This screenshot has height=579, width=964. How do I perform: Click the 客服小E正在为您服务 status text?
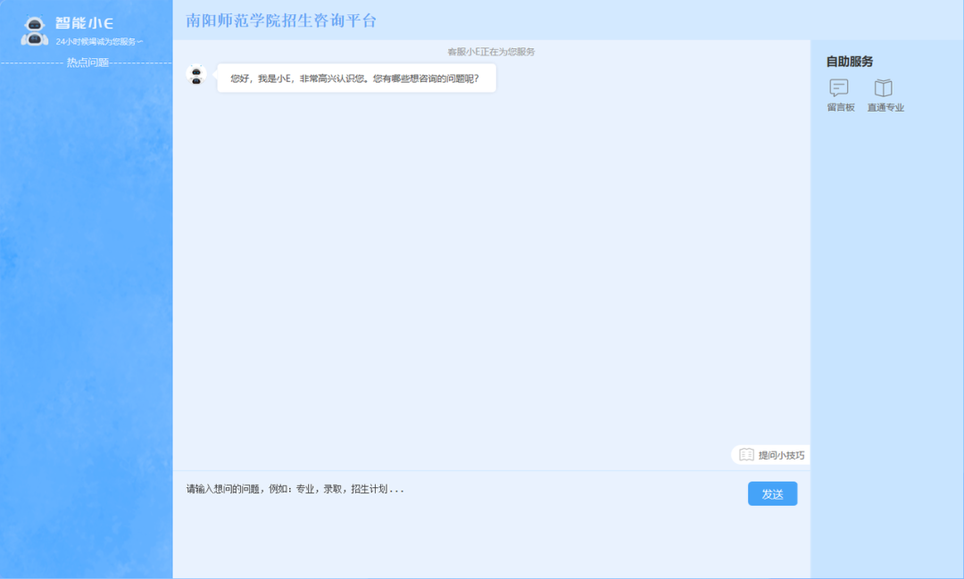pos(491,52)
